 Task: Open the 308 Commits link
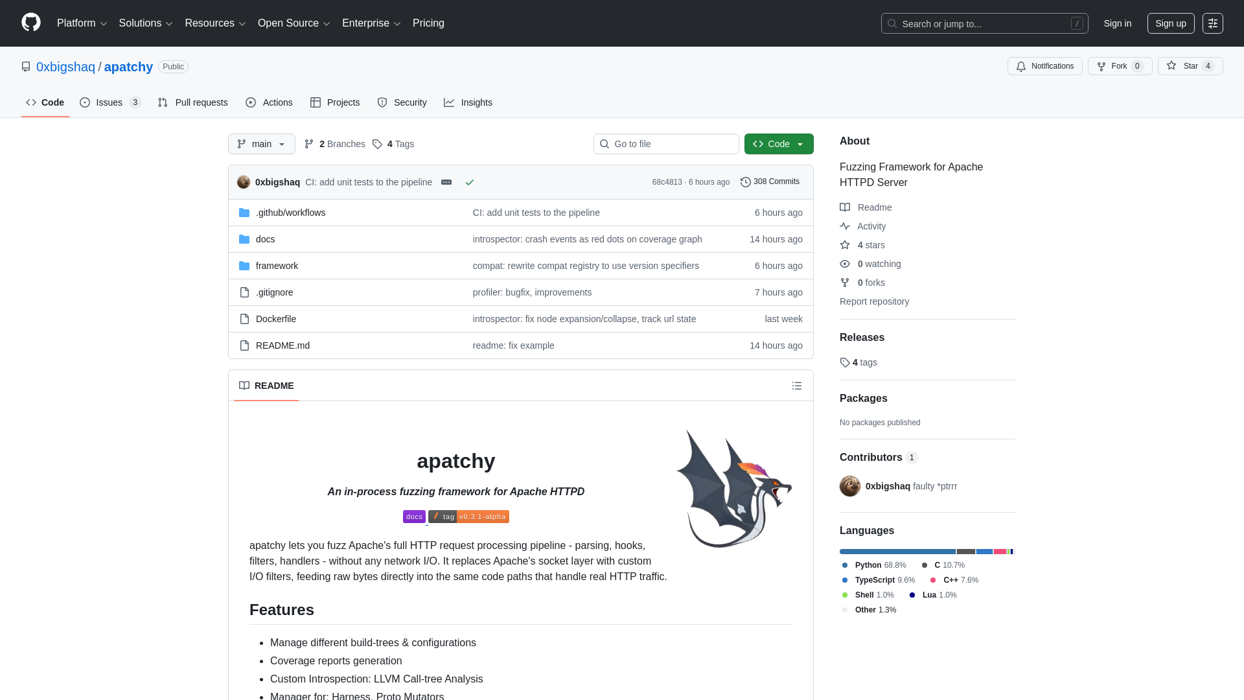pyautogui.click(x=776, y=181)
